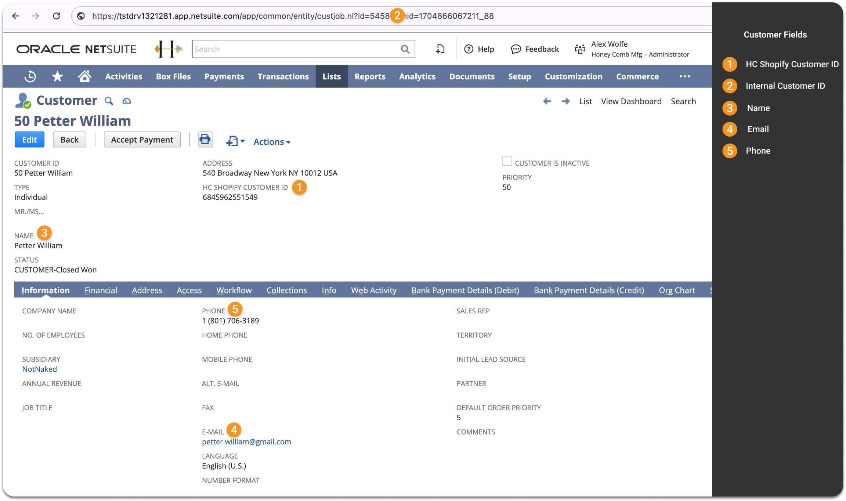Switch to the Org Chart subtab
The height and width of the screenshot is (501, 846).
coord(677,290)
